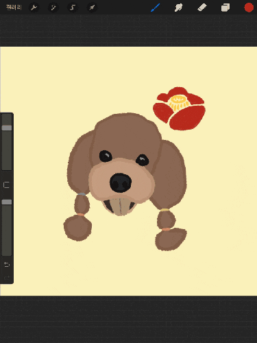The height and width of the screenshot is (343, 257).
Task: Tap the red flower on the canvas
Action: click(x=180, y=108)
